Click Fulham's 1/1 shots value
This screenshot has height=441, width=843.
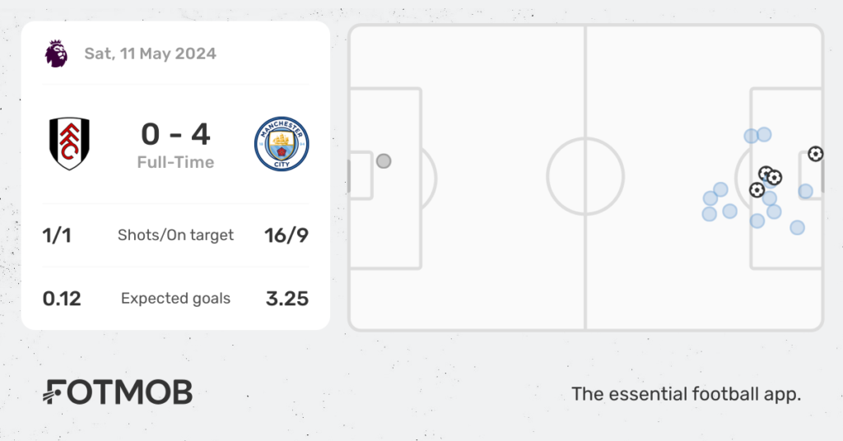coord(57,235)
